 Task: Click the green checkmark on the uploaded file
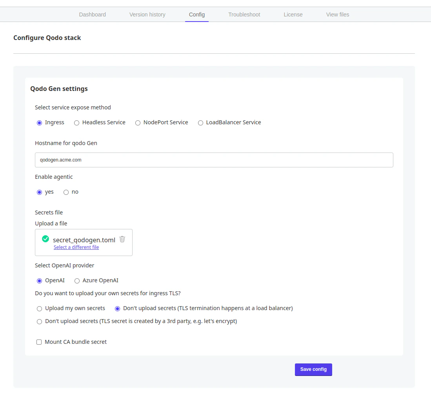pos(45,239)
